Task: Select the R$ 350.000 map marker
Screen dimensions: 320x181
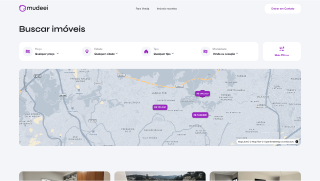Action: click(x=160, y=107)
